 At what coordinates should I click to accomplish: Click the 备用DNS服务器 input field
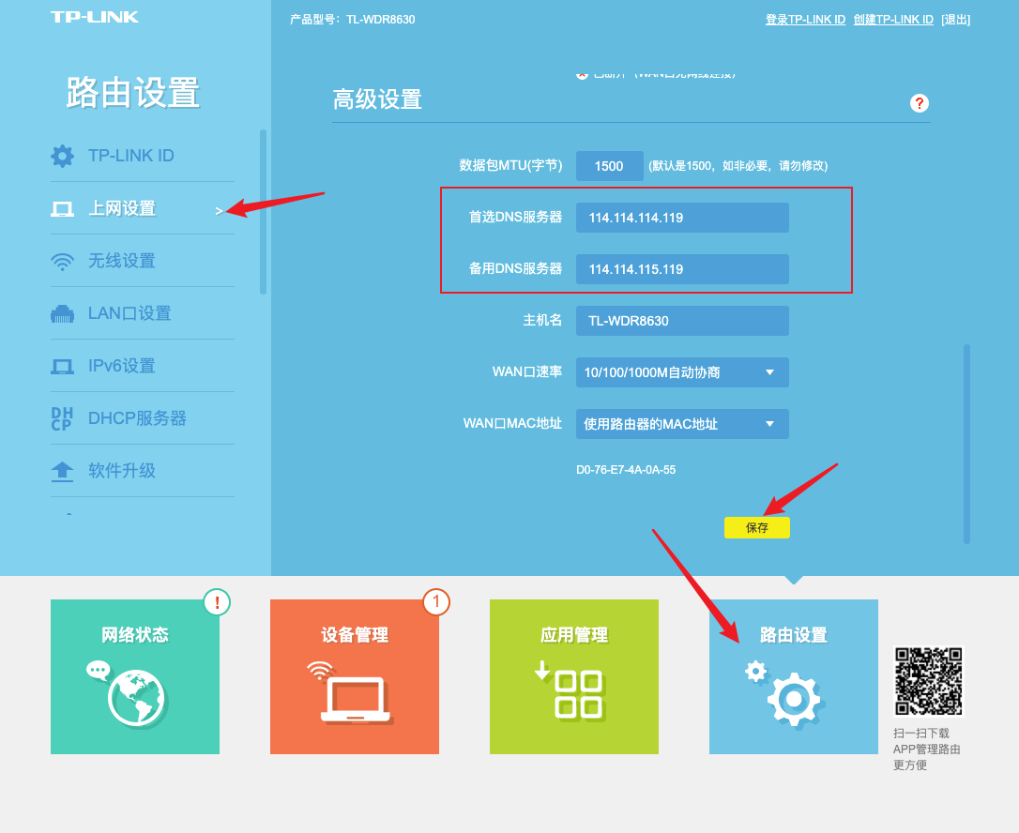point(682,269)
